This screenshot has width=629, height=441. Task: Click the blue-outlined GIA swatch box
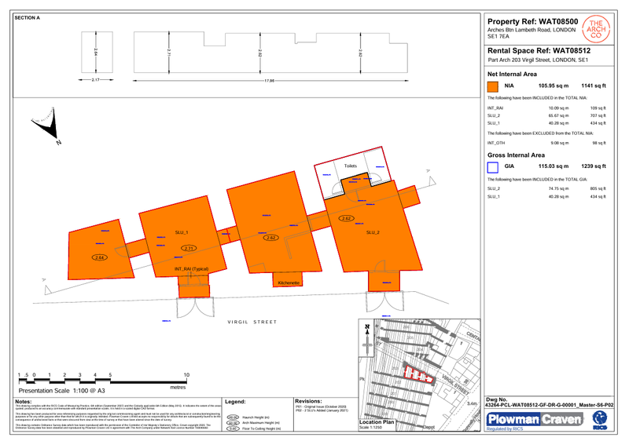point(493,166)
